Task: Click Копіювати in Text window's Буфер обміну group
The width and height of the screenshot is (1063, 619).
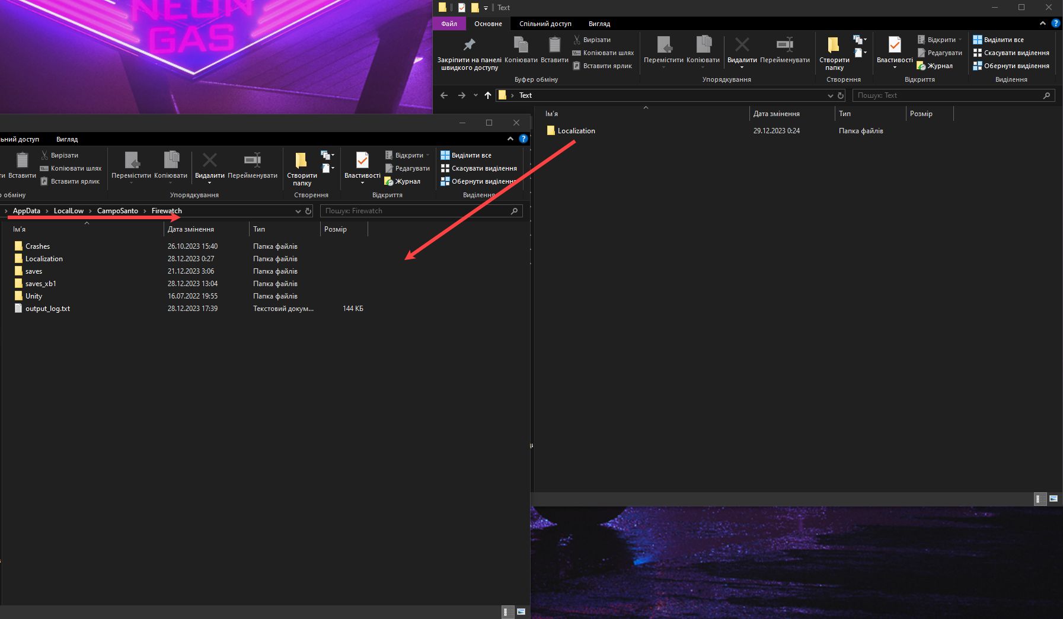Action: (521, 50)
